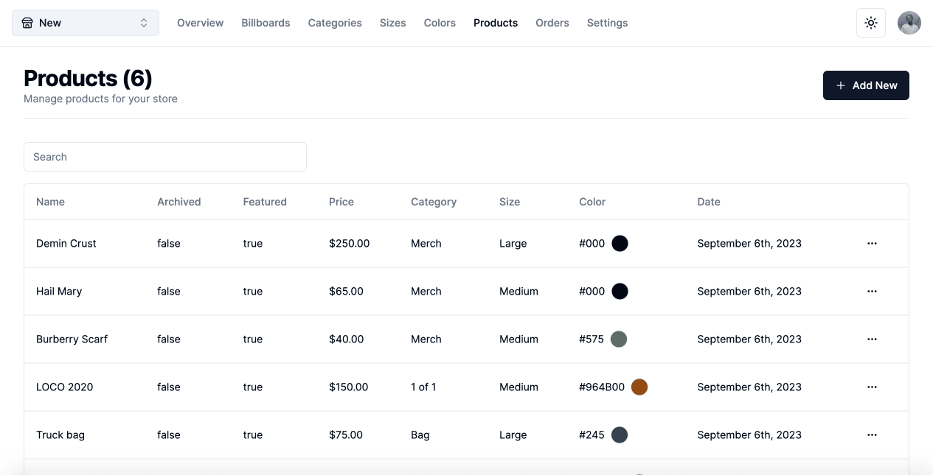Expand the store selector chevrons
Image resolution: width=933 pixels, height=475 pixels.
tap(145, 23)
